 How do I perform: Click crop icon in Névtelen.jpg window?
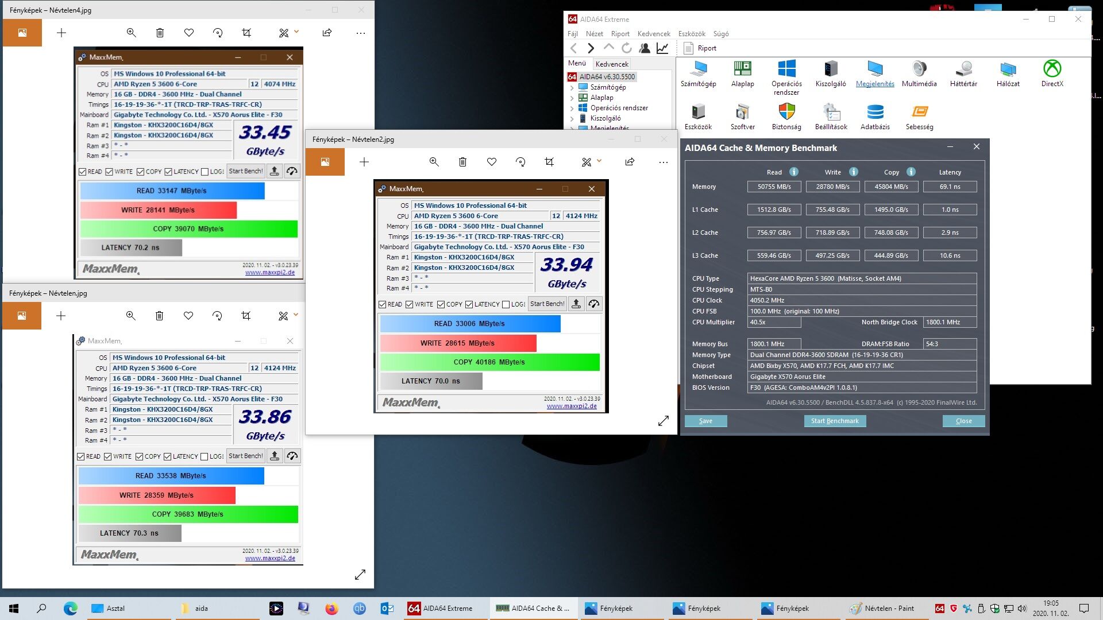pos(246,316)
